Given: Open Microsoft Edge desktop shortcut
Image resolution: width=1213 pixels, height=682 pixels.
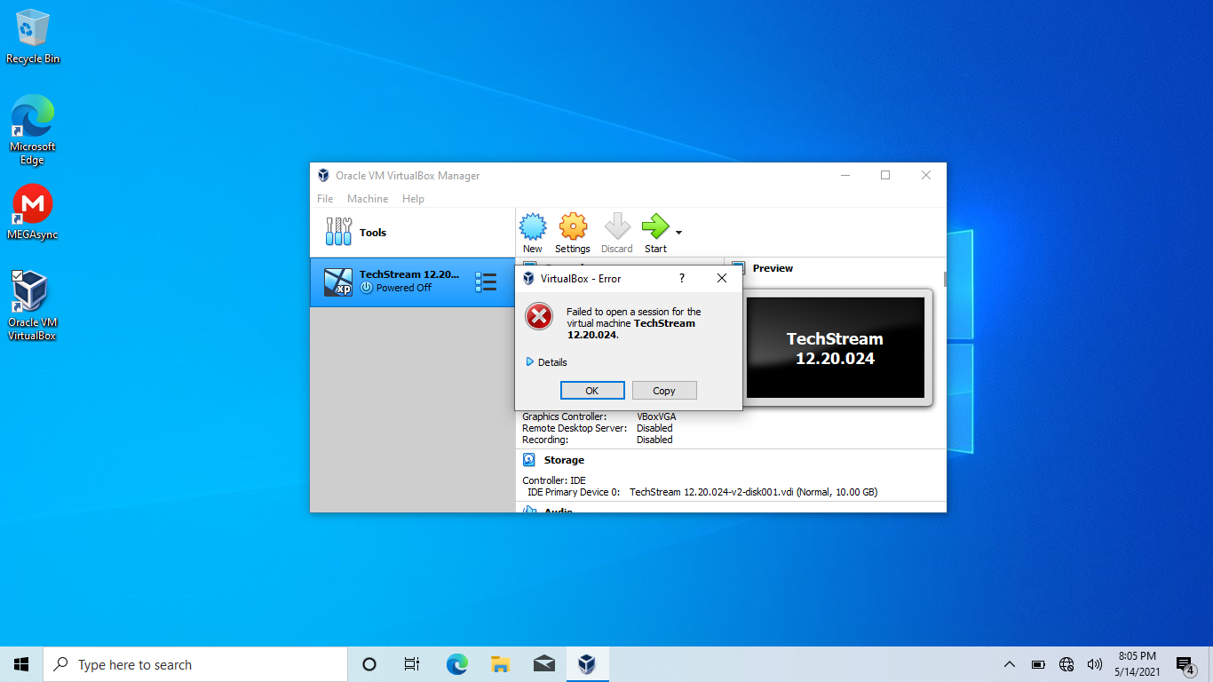Looking at the screenshot, I should click(x=33, y=130).
